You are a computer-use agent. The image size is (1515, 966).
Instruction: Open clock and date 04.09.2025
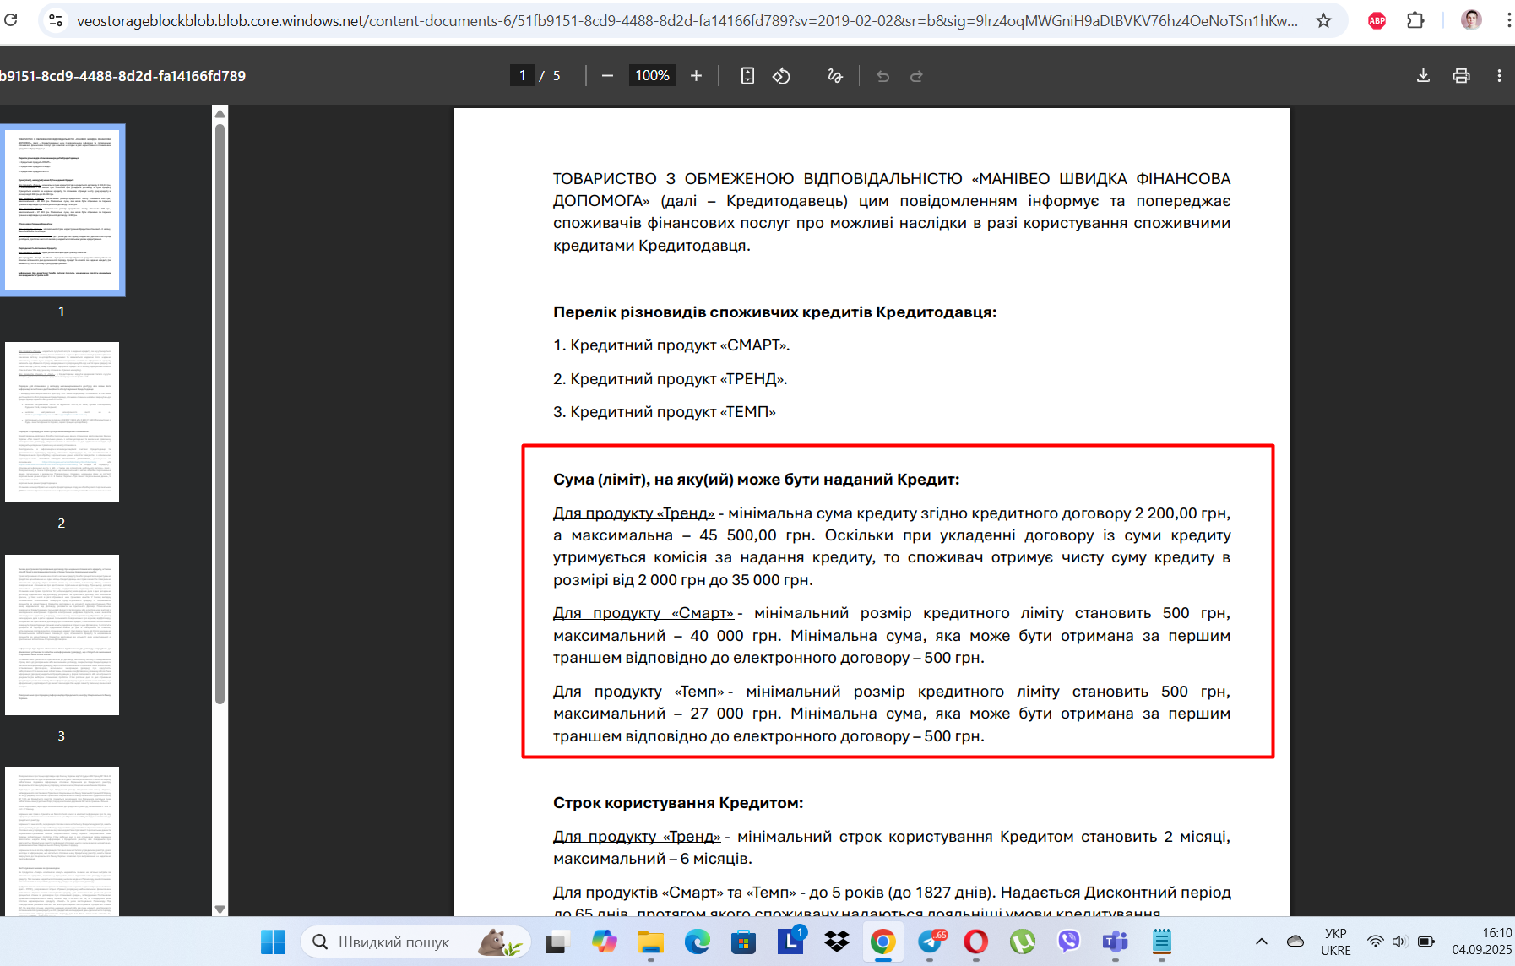click(1482, 942)
